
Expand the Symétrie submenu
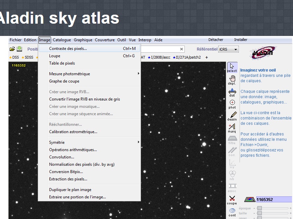coord(89,142)
